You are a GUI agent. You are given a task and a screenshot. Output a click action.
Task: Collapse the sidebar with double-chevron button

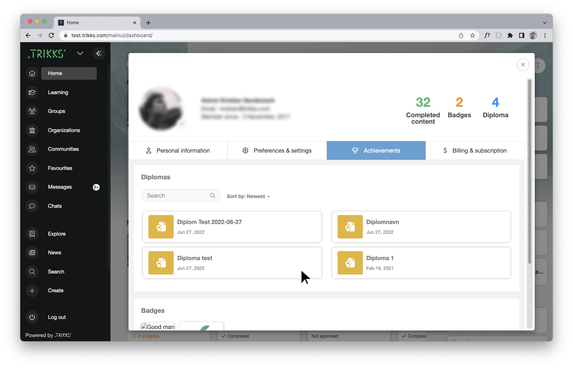(x=99, y=53)
